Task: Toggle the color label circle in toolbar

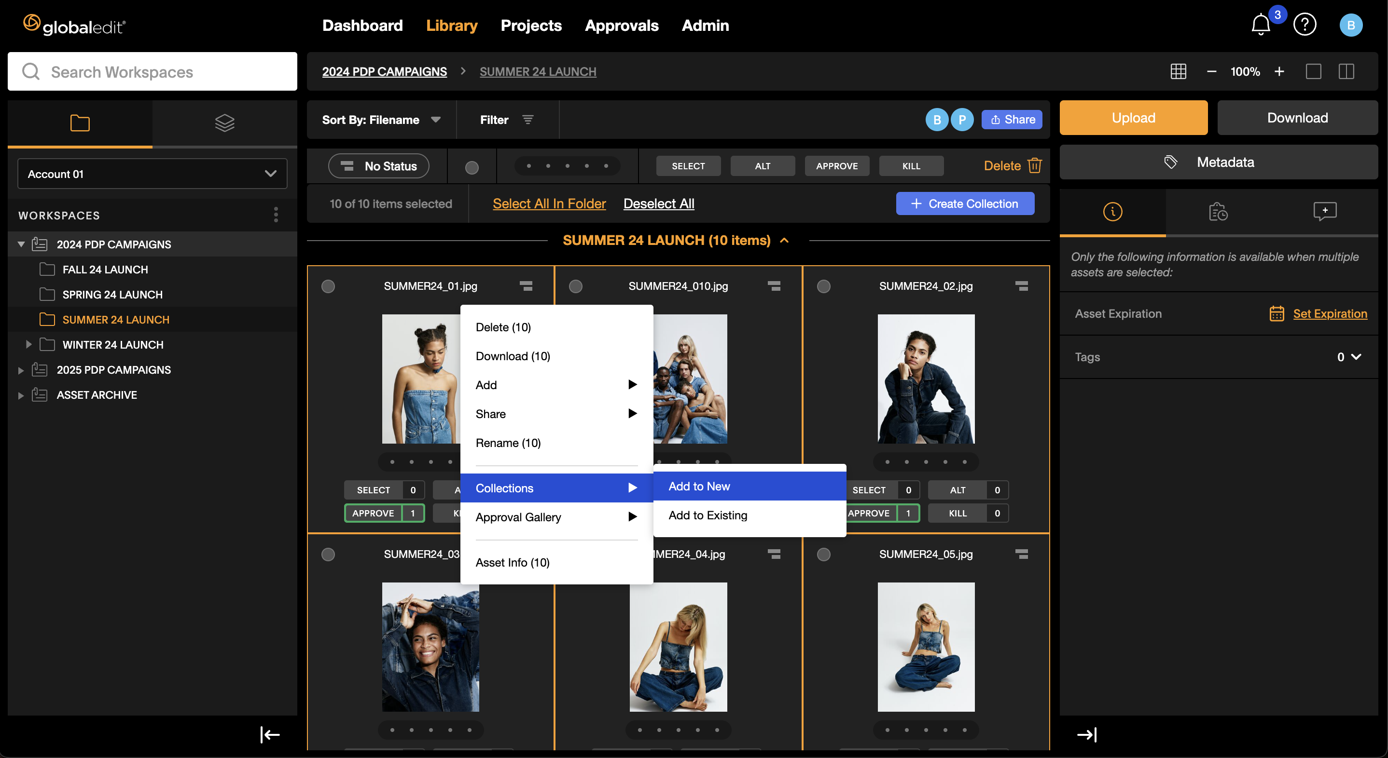Action: coord(472,167)
